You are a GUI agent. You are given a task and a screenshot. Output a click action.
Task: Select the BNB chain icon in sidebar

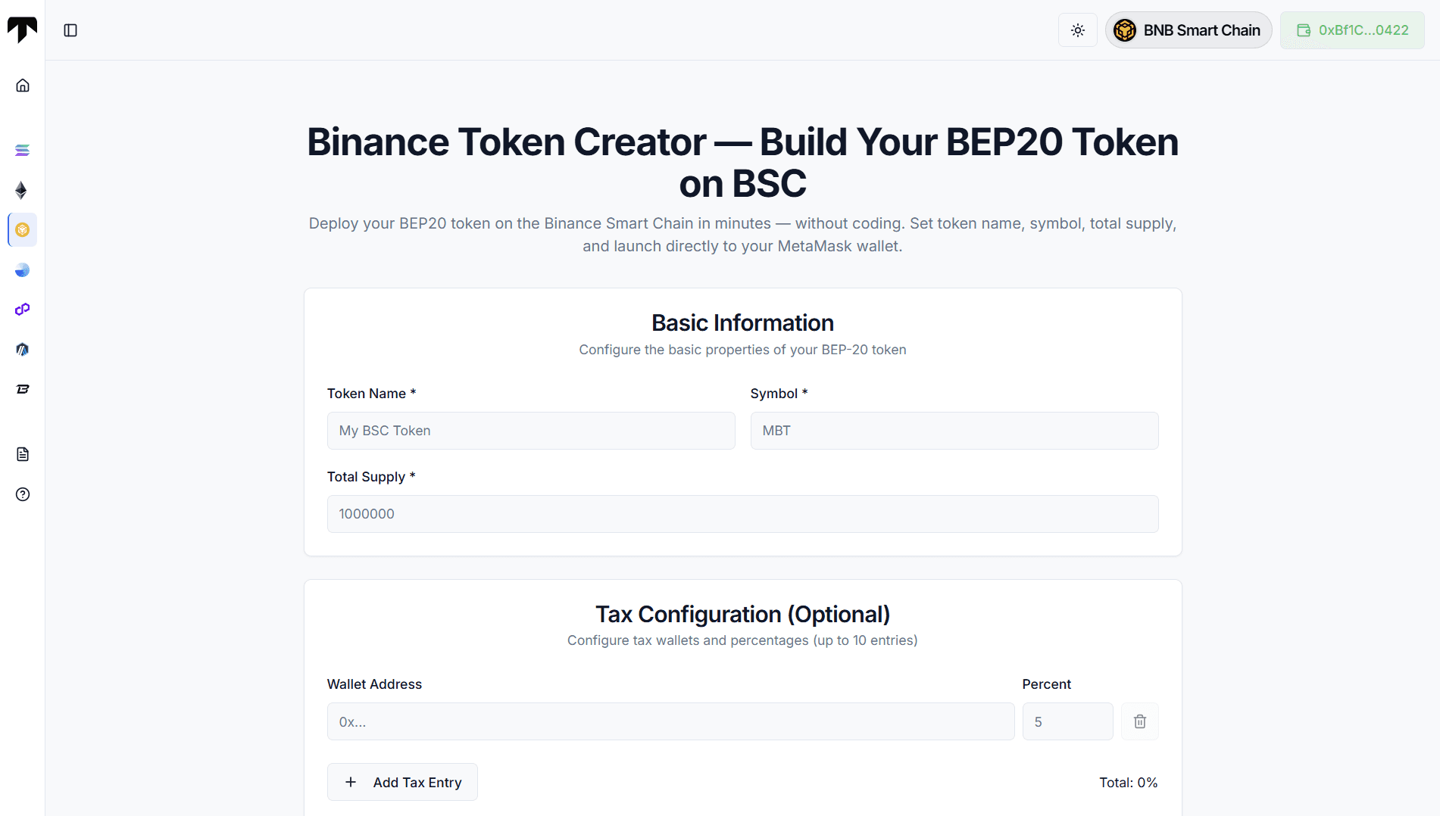click(23, 230)
